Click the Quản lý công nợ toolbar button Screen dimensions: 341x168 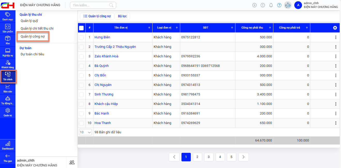click(x=97, y=16)
